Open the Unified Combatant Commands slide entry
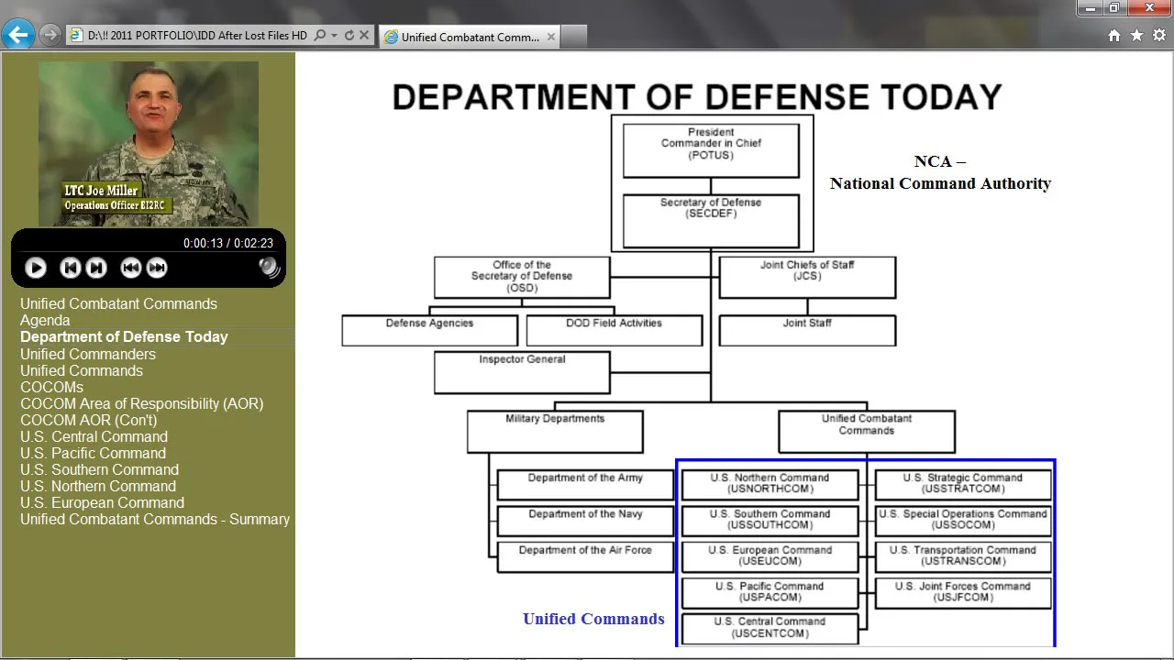 tap(118, 303)
